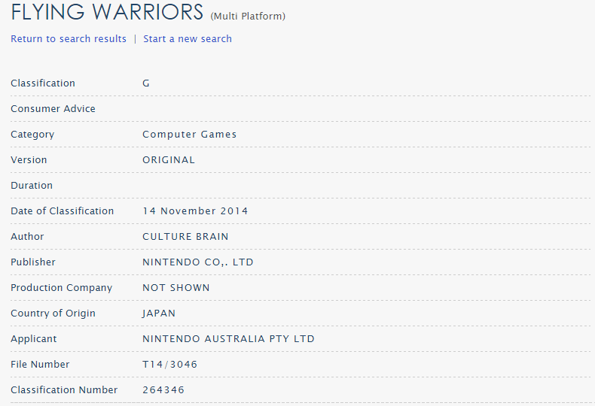Image resolution: width=595 pixels, height=406 pixels.
Task: Select the 'Computer Games' category value
Action: pos(189,135)
